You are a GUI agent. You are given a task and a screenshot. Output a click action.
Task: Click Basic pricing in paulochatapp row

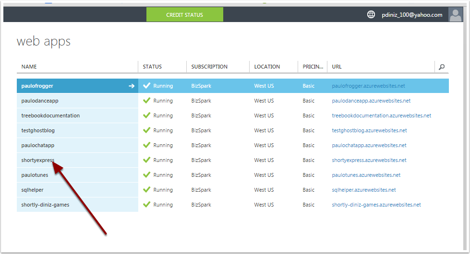click(308, 145)
